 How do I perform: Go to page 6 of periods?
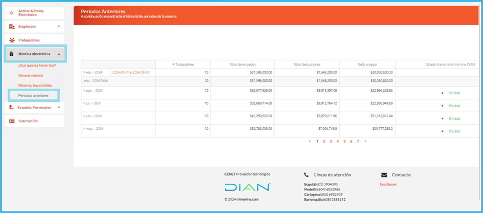[x=351, y=141]
